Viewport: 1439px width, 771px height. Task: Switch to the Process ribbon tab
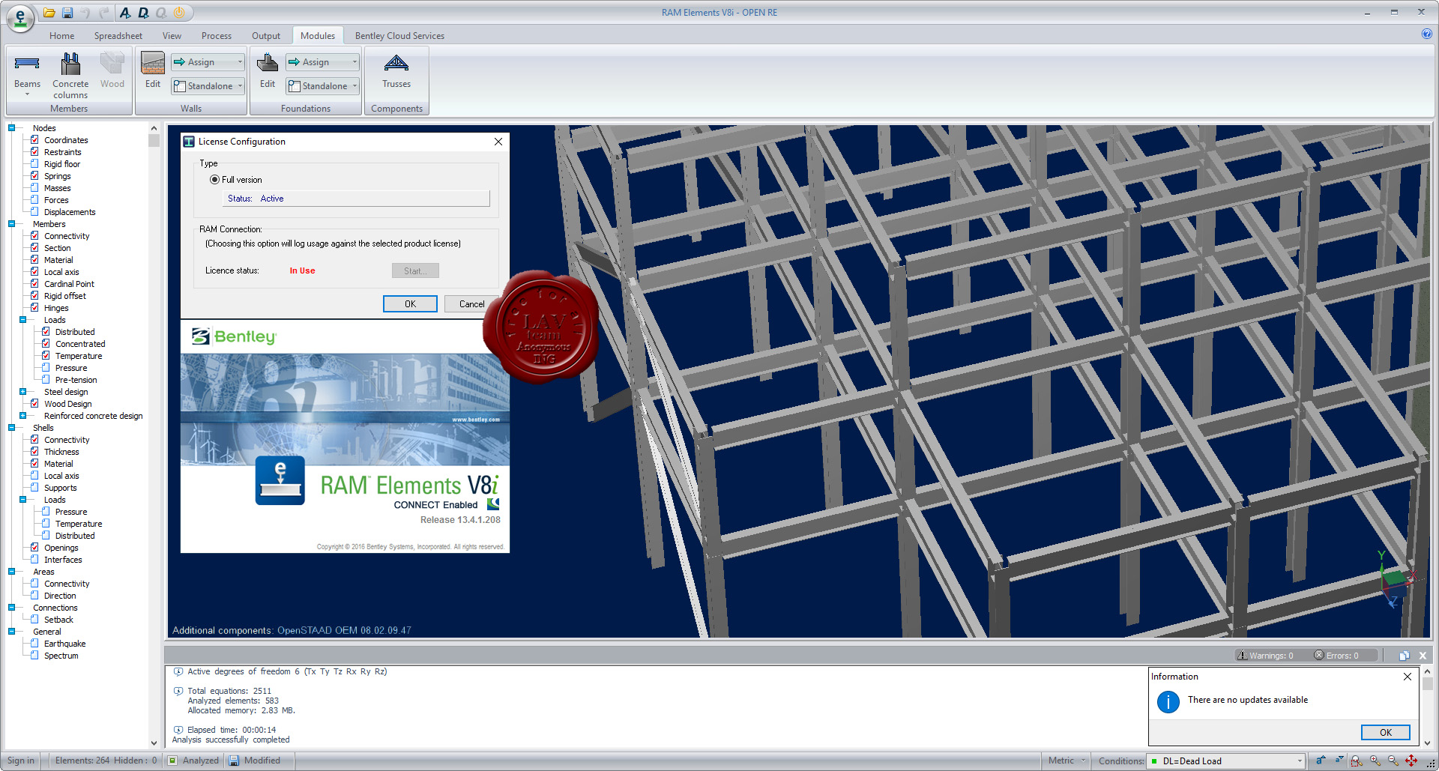pyautogui.click(x=217, y=36)
